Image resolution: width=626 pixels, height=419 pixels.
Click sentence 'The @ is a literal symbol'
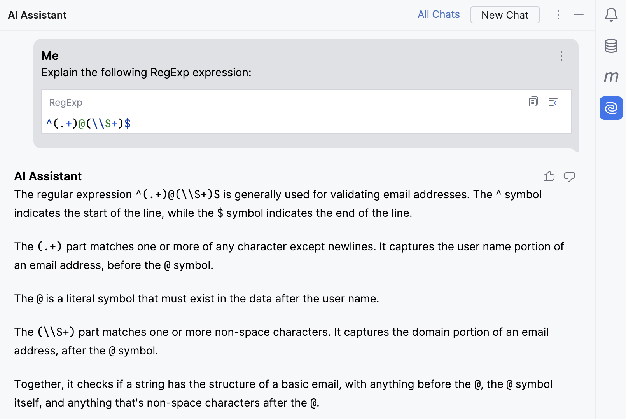[x=196, y=299]
